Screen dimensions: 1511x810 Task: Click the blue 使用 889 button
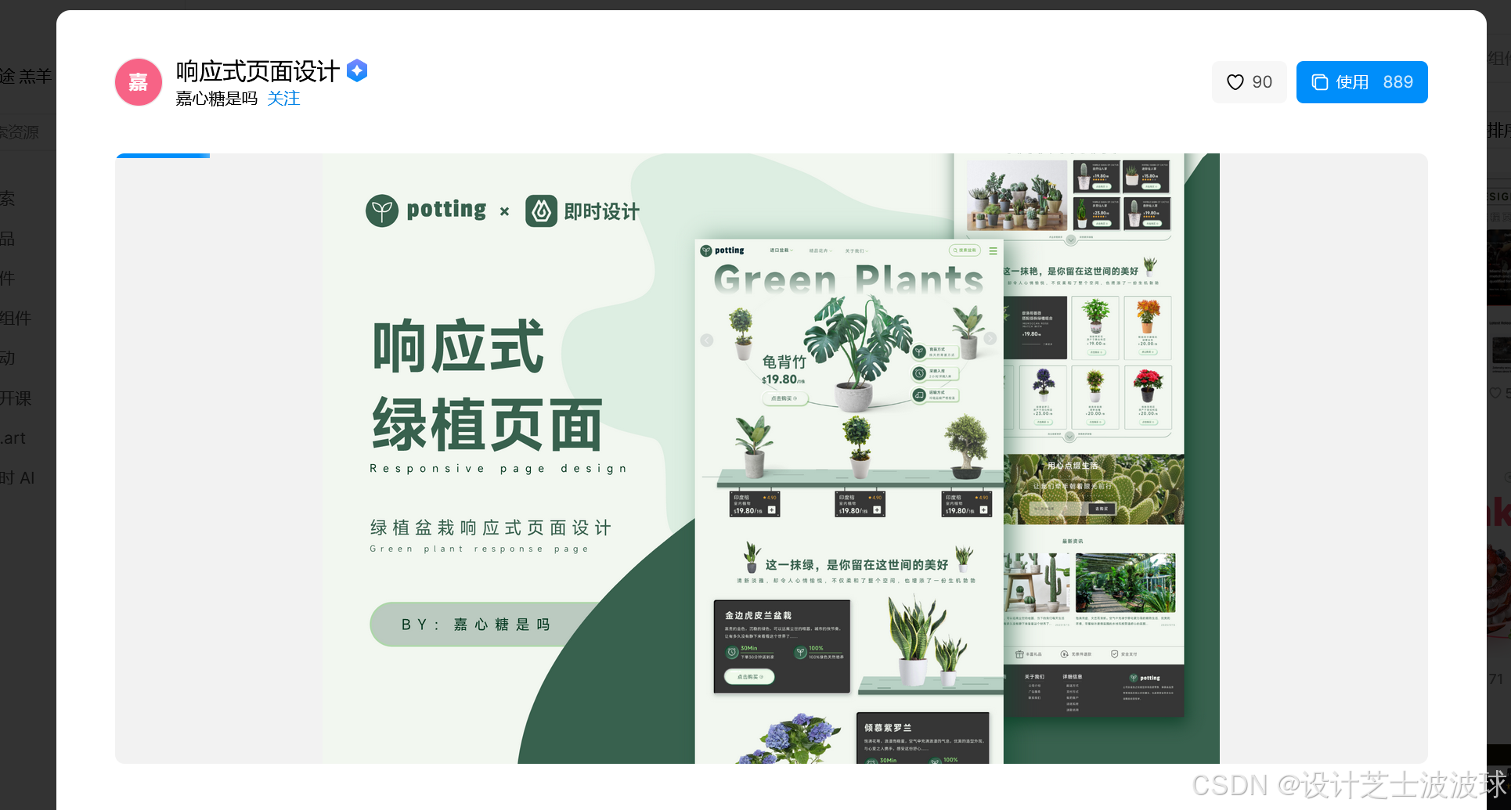point(1361,82)
